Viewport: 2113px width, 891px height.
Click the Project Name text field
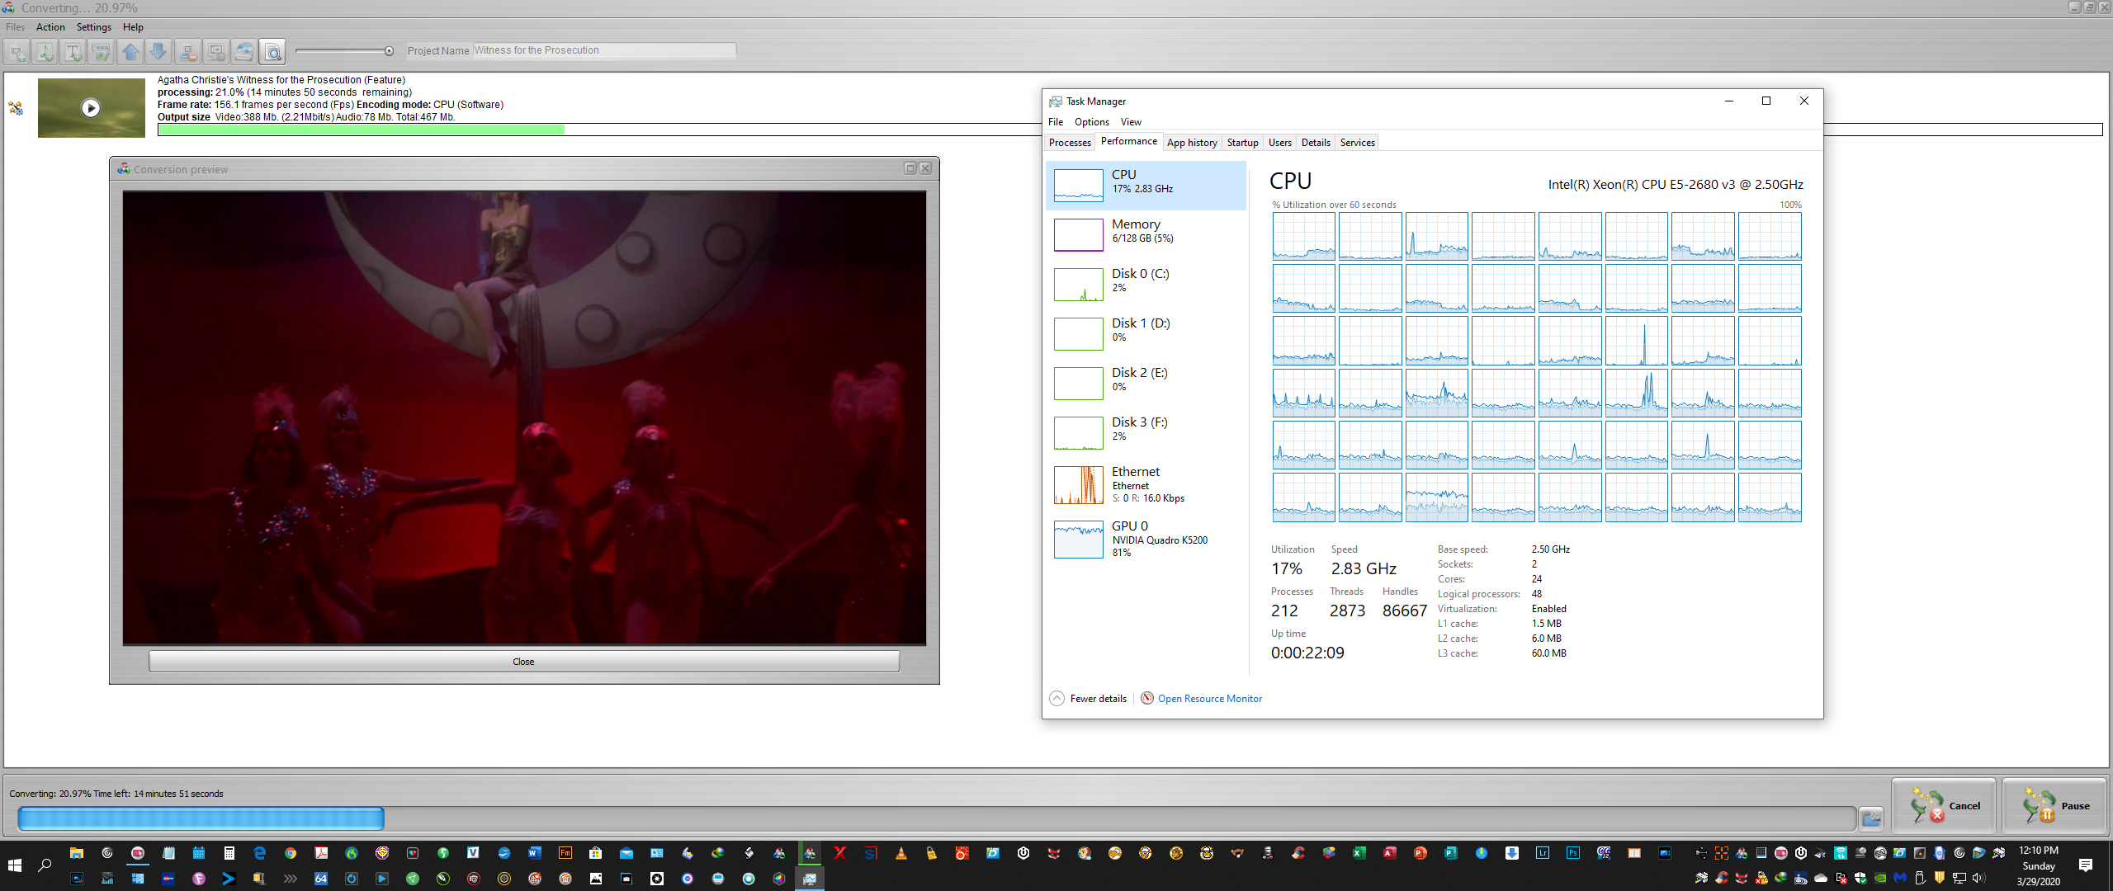[x=604, y=50]
